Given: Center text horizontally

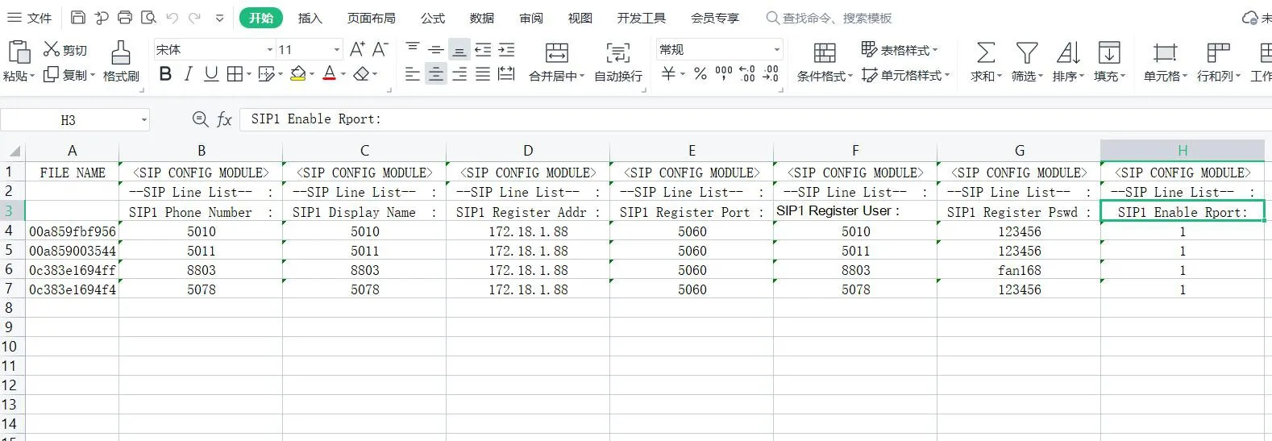Looking at the screenshot, I should tap(436, 74).
